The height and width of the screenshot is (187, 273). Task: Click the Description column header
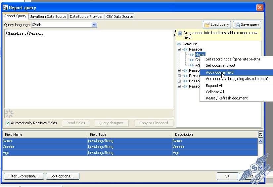(x=215, y=134)
